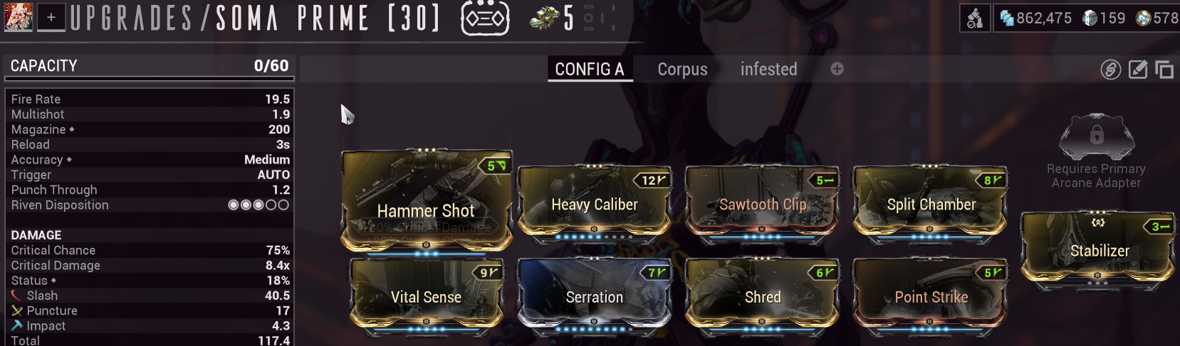This screenshot has height=346, width=1180.
Task: Click the copy config icon
Action: (x=1164, y=69)
